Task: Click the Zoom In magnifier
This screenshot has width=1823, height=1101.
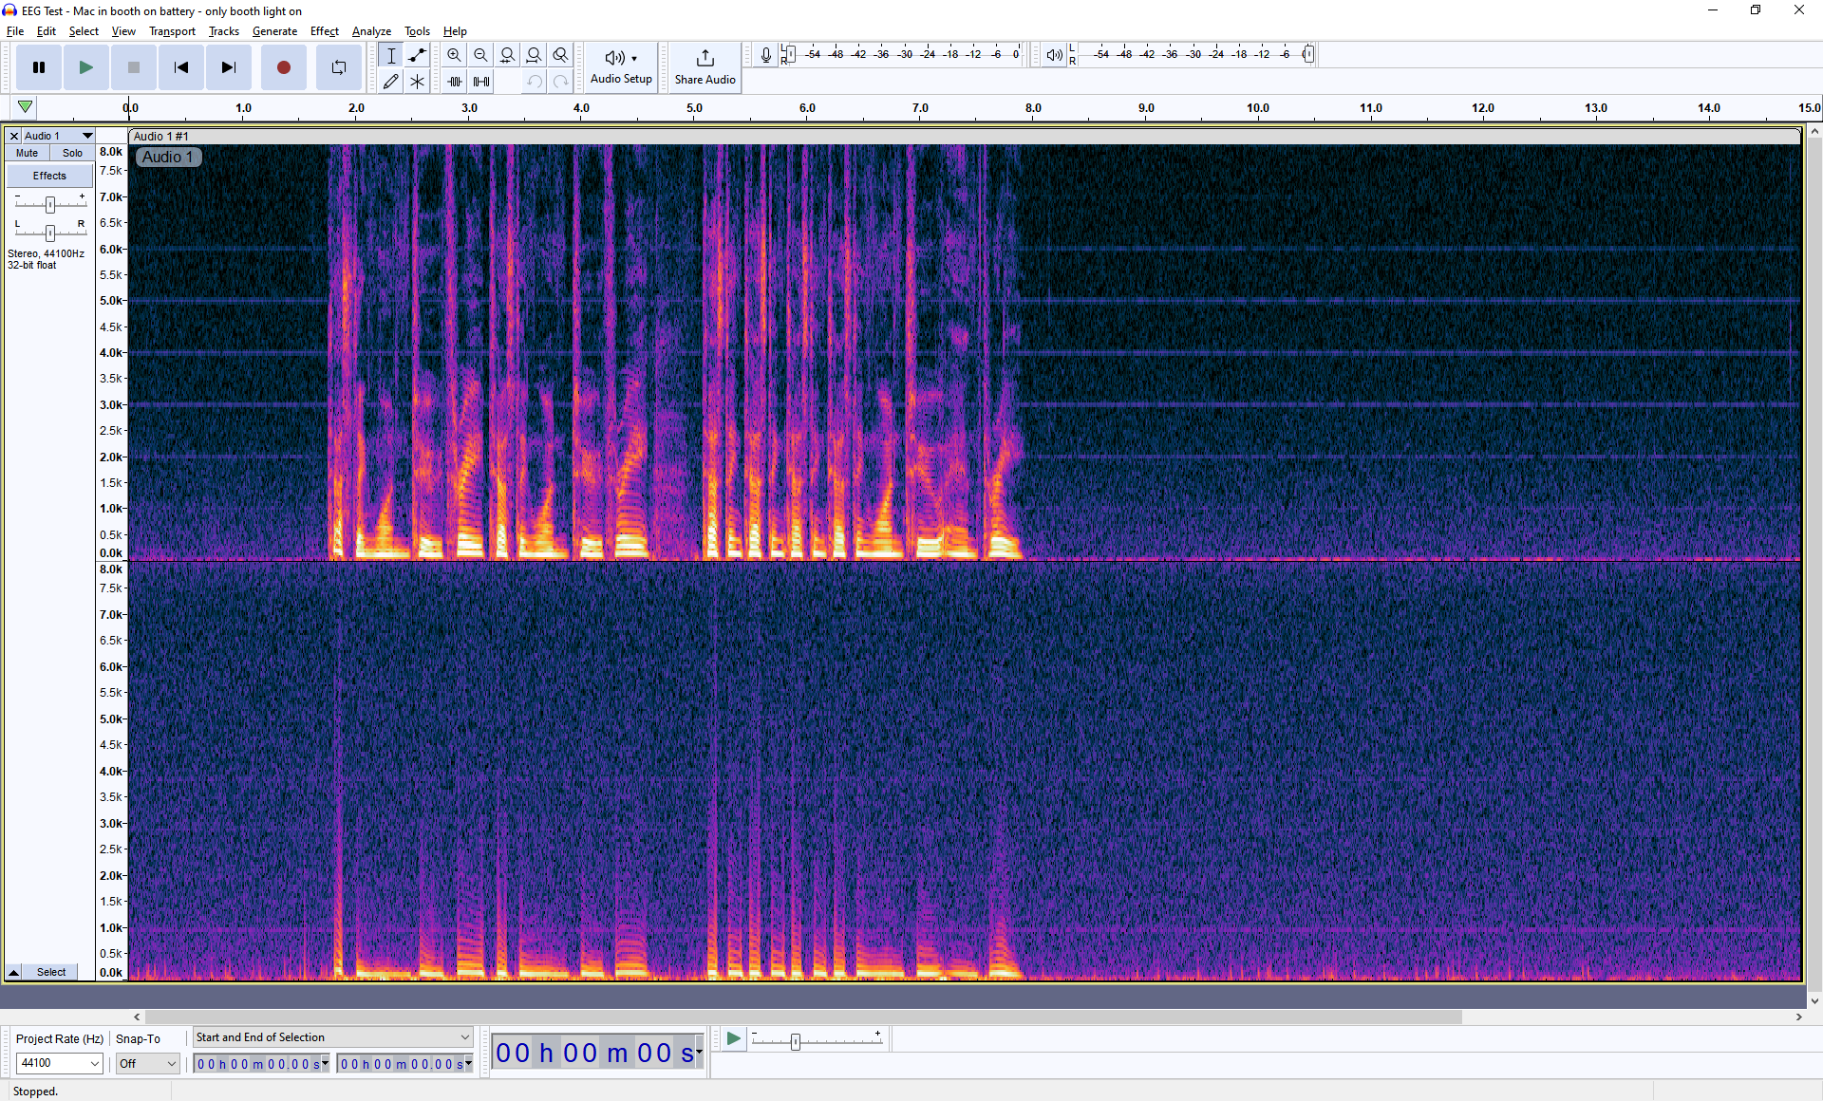Action: pos(454,55)
